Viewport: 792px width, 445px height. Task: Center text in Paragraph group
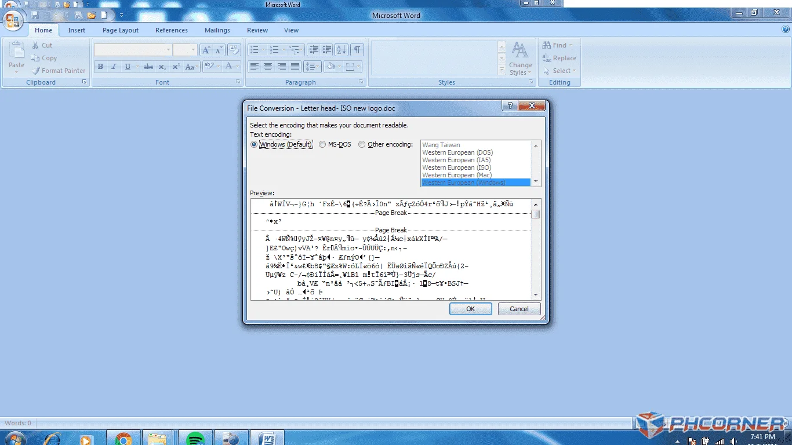[267, 67]
